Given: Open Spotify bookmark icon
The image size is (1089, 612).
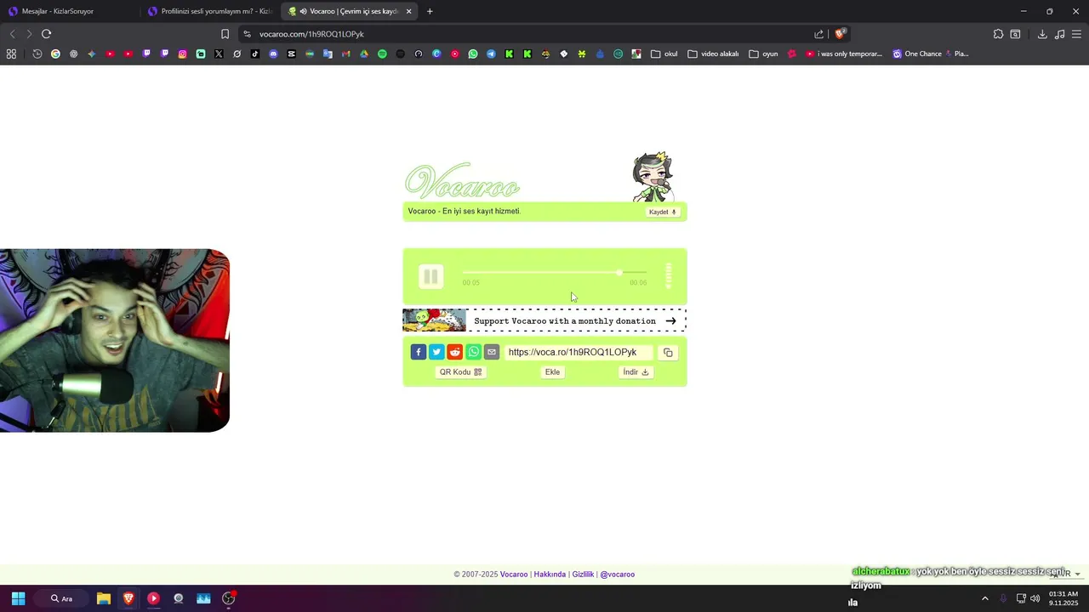Looking at the screenshot, I should click(x=382, y=54).
